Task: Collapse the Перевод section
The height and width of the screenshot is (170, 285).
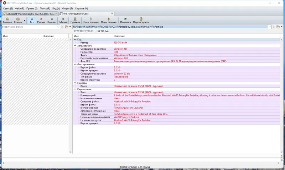Action: tap(75, 83)
